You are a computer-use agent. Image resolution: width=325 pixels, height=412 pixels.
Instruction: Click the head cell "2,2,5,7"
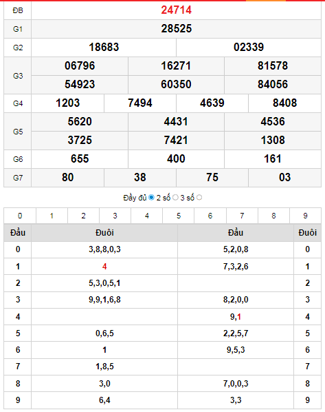pyautogui.click(x=236, y=333)
